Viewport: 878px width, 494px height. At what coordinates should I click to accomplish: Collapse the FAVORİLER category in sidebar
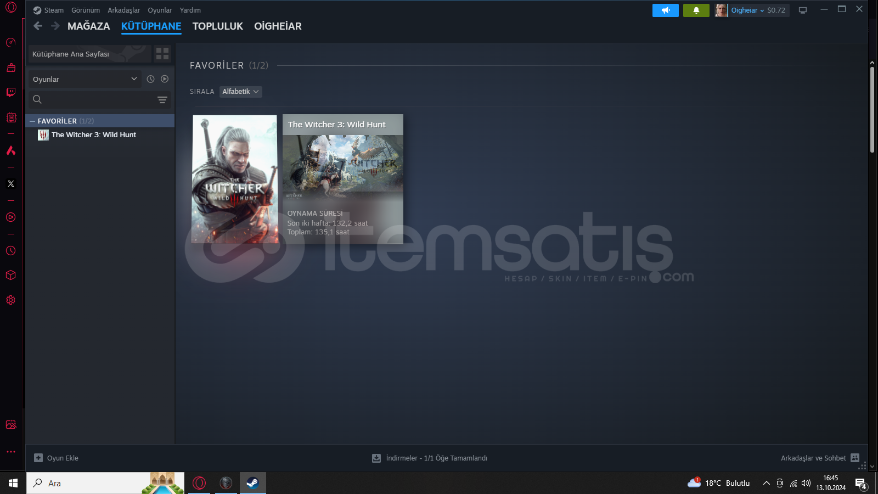point(32,121)
